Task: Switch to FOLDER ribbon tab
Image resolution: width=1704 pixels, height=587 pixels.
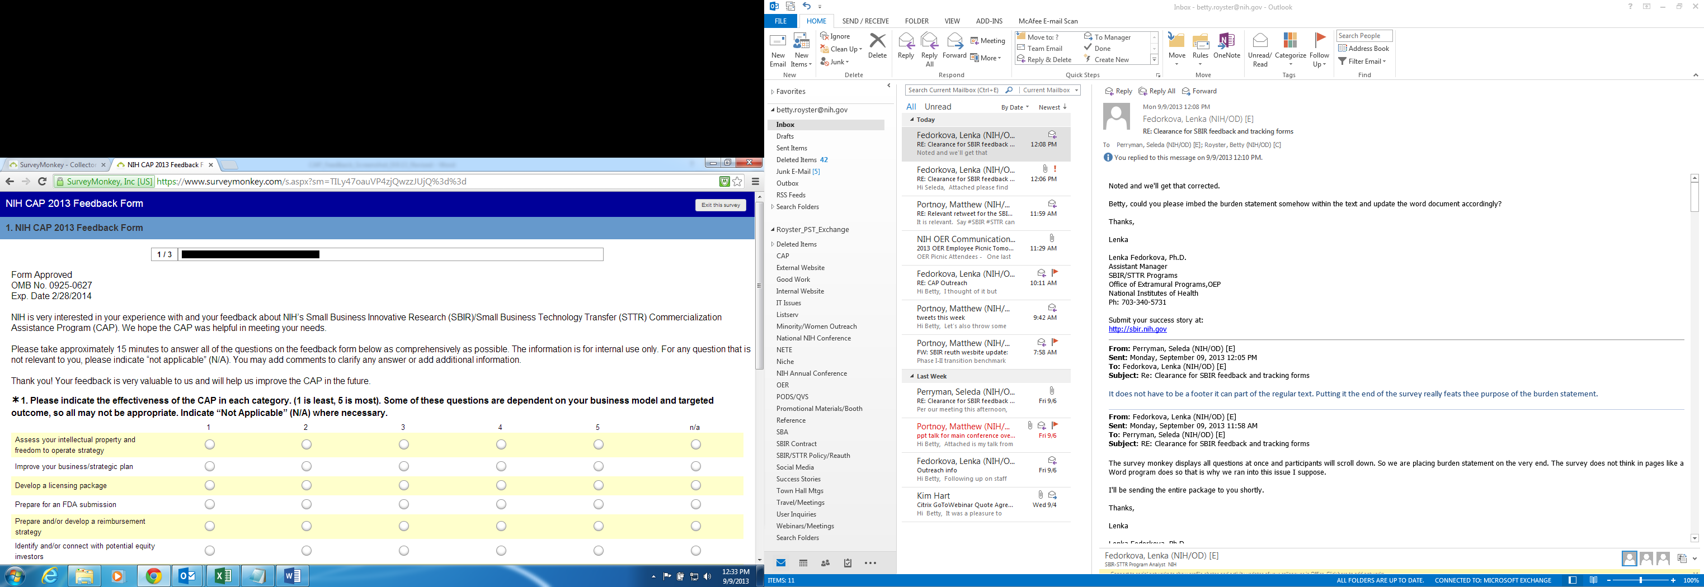Action: click(916, 21)
